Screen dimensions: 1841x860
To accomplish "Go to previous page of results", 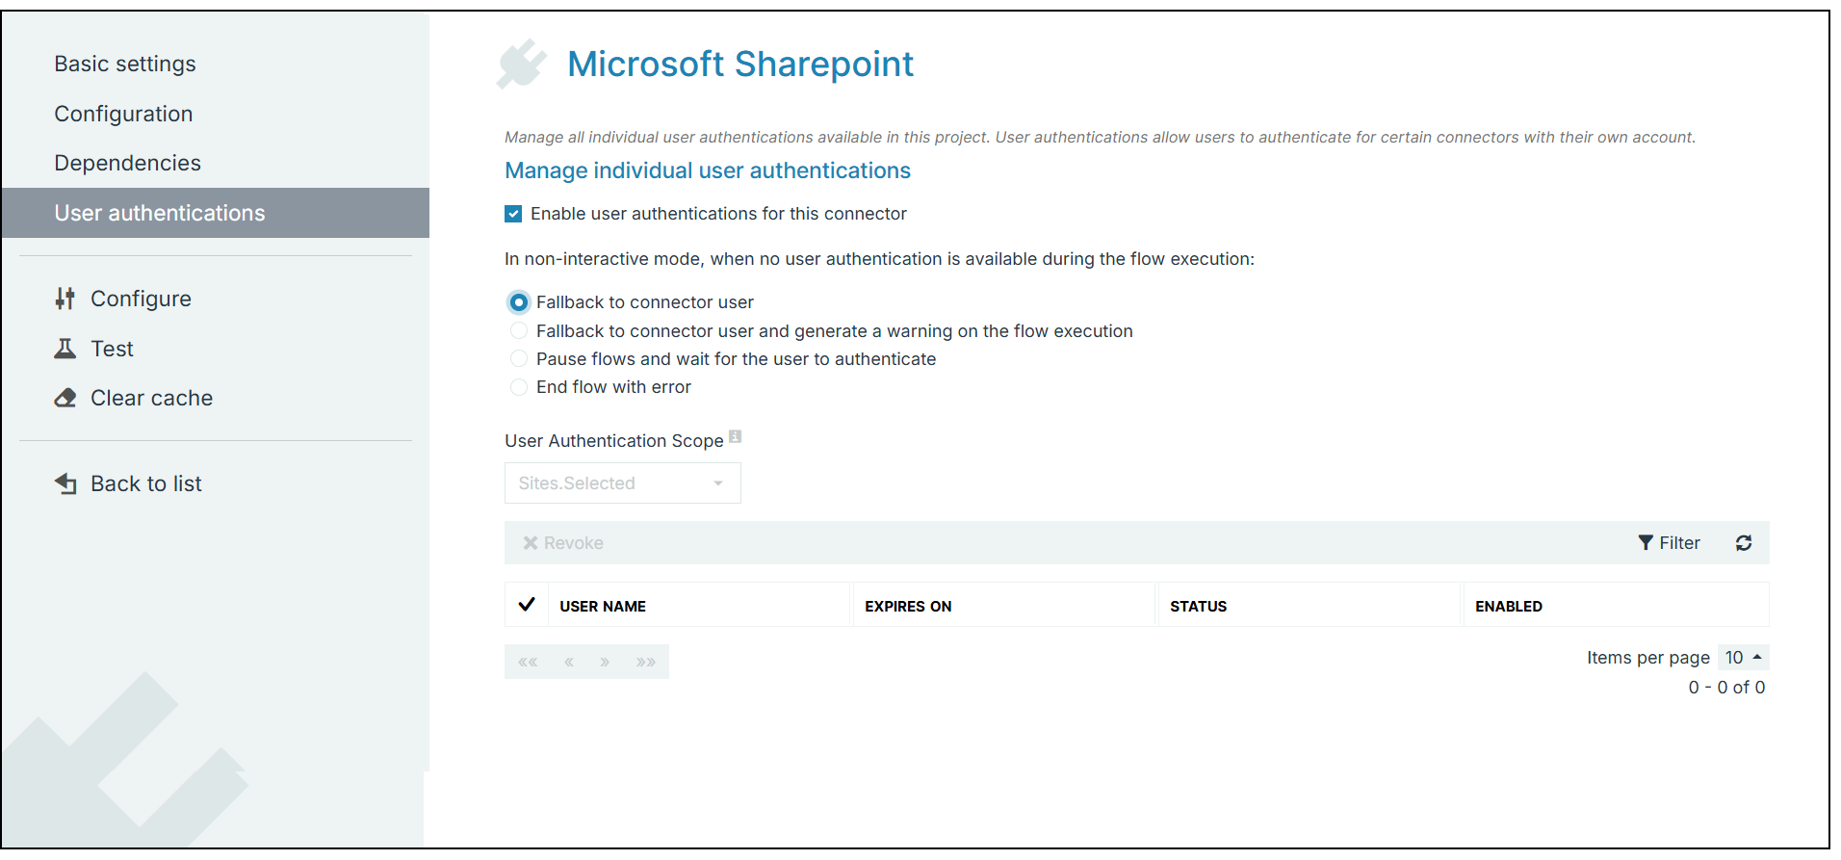I will click(569, 662).
